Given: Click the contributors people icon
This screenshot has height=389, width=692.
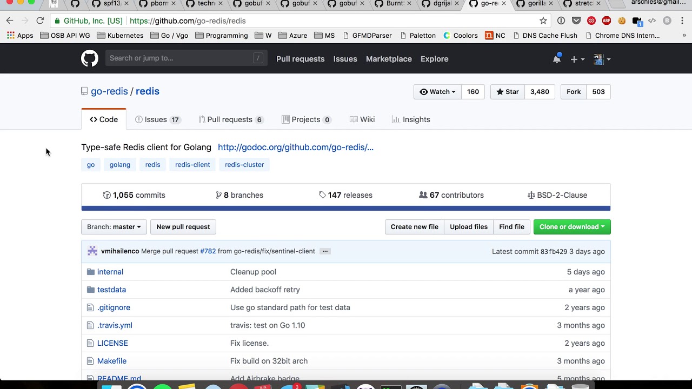Looking at the screenshot, I should [x=423, y=195].
